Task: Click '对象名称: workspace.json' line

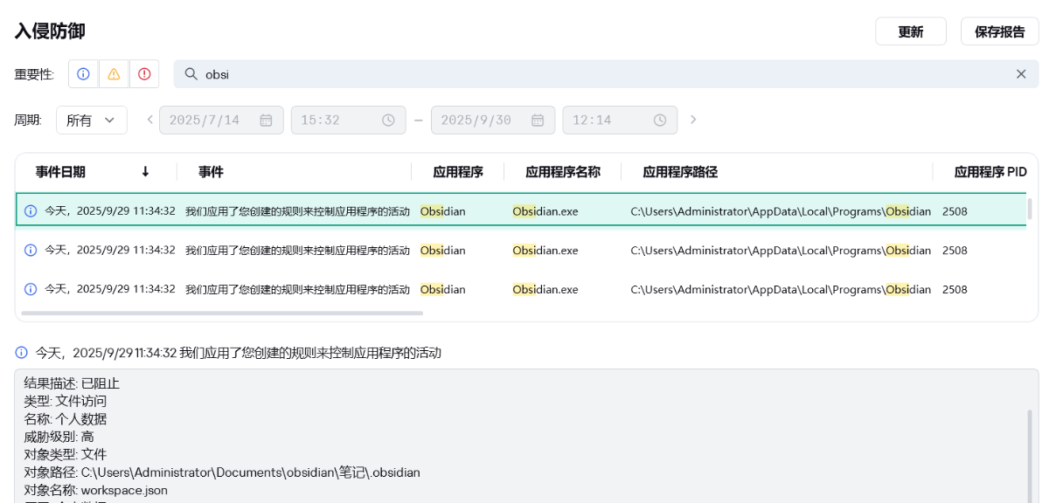Action: pyautogui.click(x=96, y=490)
